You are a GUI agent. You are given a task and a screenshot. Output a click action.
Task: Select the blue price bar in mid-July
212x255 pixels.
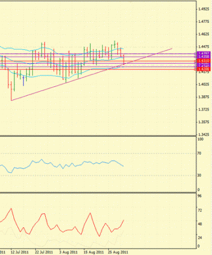tap(23, 81)
